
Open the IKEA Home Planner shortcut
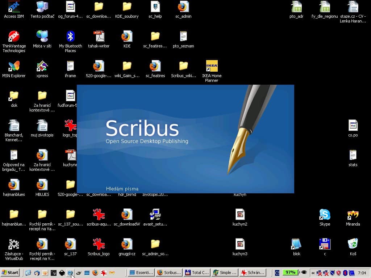point(212,71)
